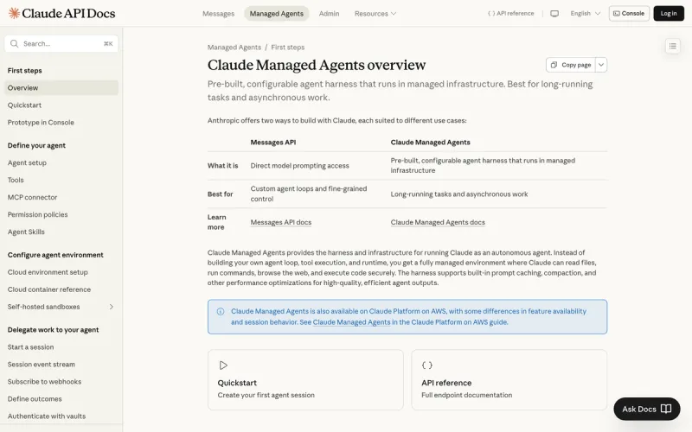Select the Managed Agents top tab
This screenshot has height=432, width=692.
coord(277,14)
